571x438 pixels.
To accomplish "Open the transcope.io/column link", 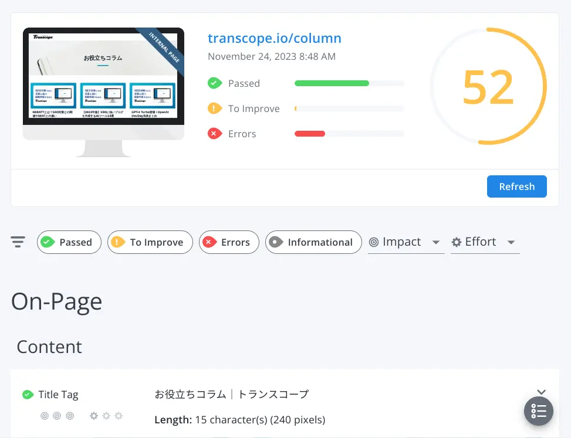I will coord(275,38).
